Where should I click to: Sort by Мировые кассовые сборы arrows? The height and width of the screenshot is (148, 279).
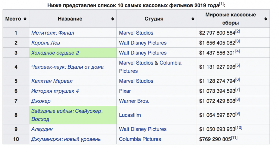coord(266,19)
